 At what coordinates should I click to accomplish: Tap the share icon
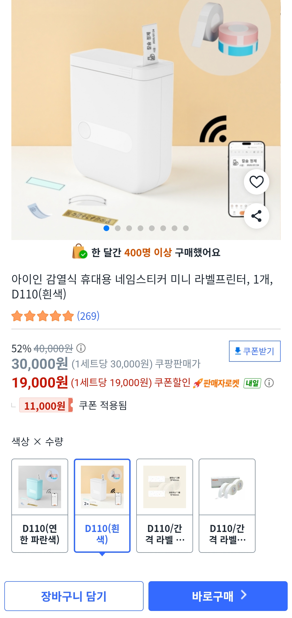tap(256, 216)
